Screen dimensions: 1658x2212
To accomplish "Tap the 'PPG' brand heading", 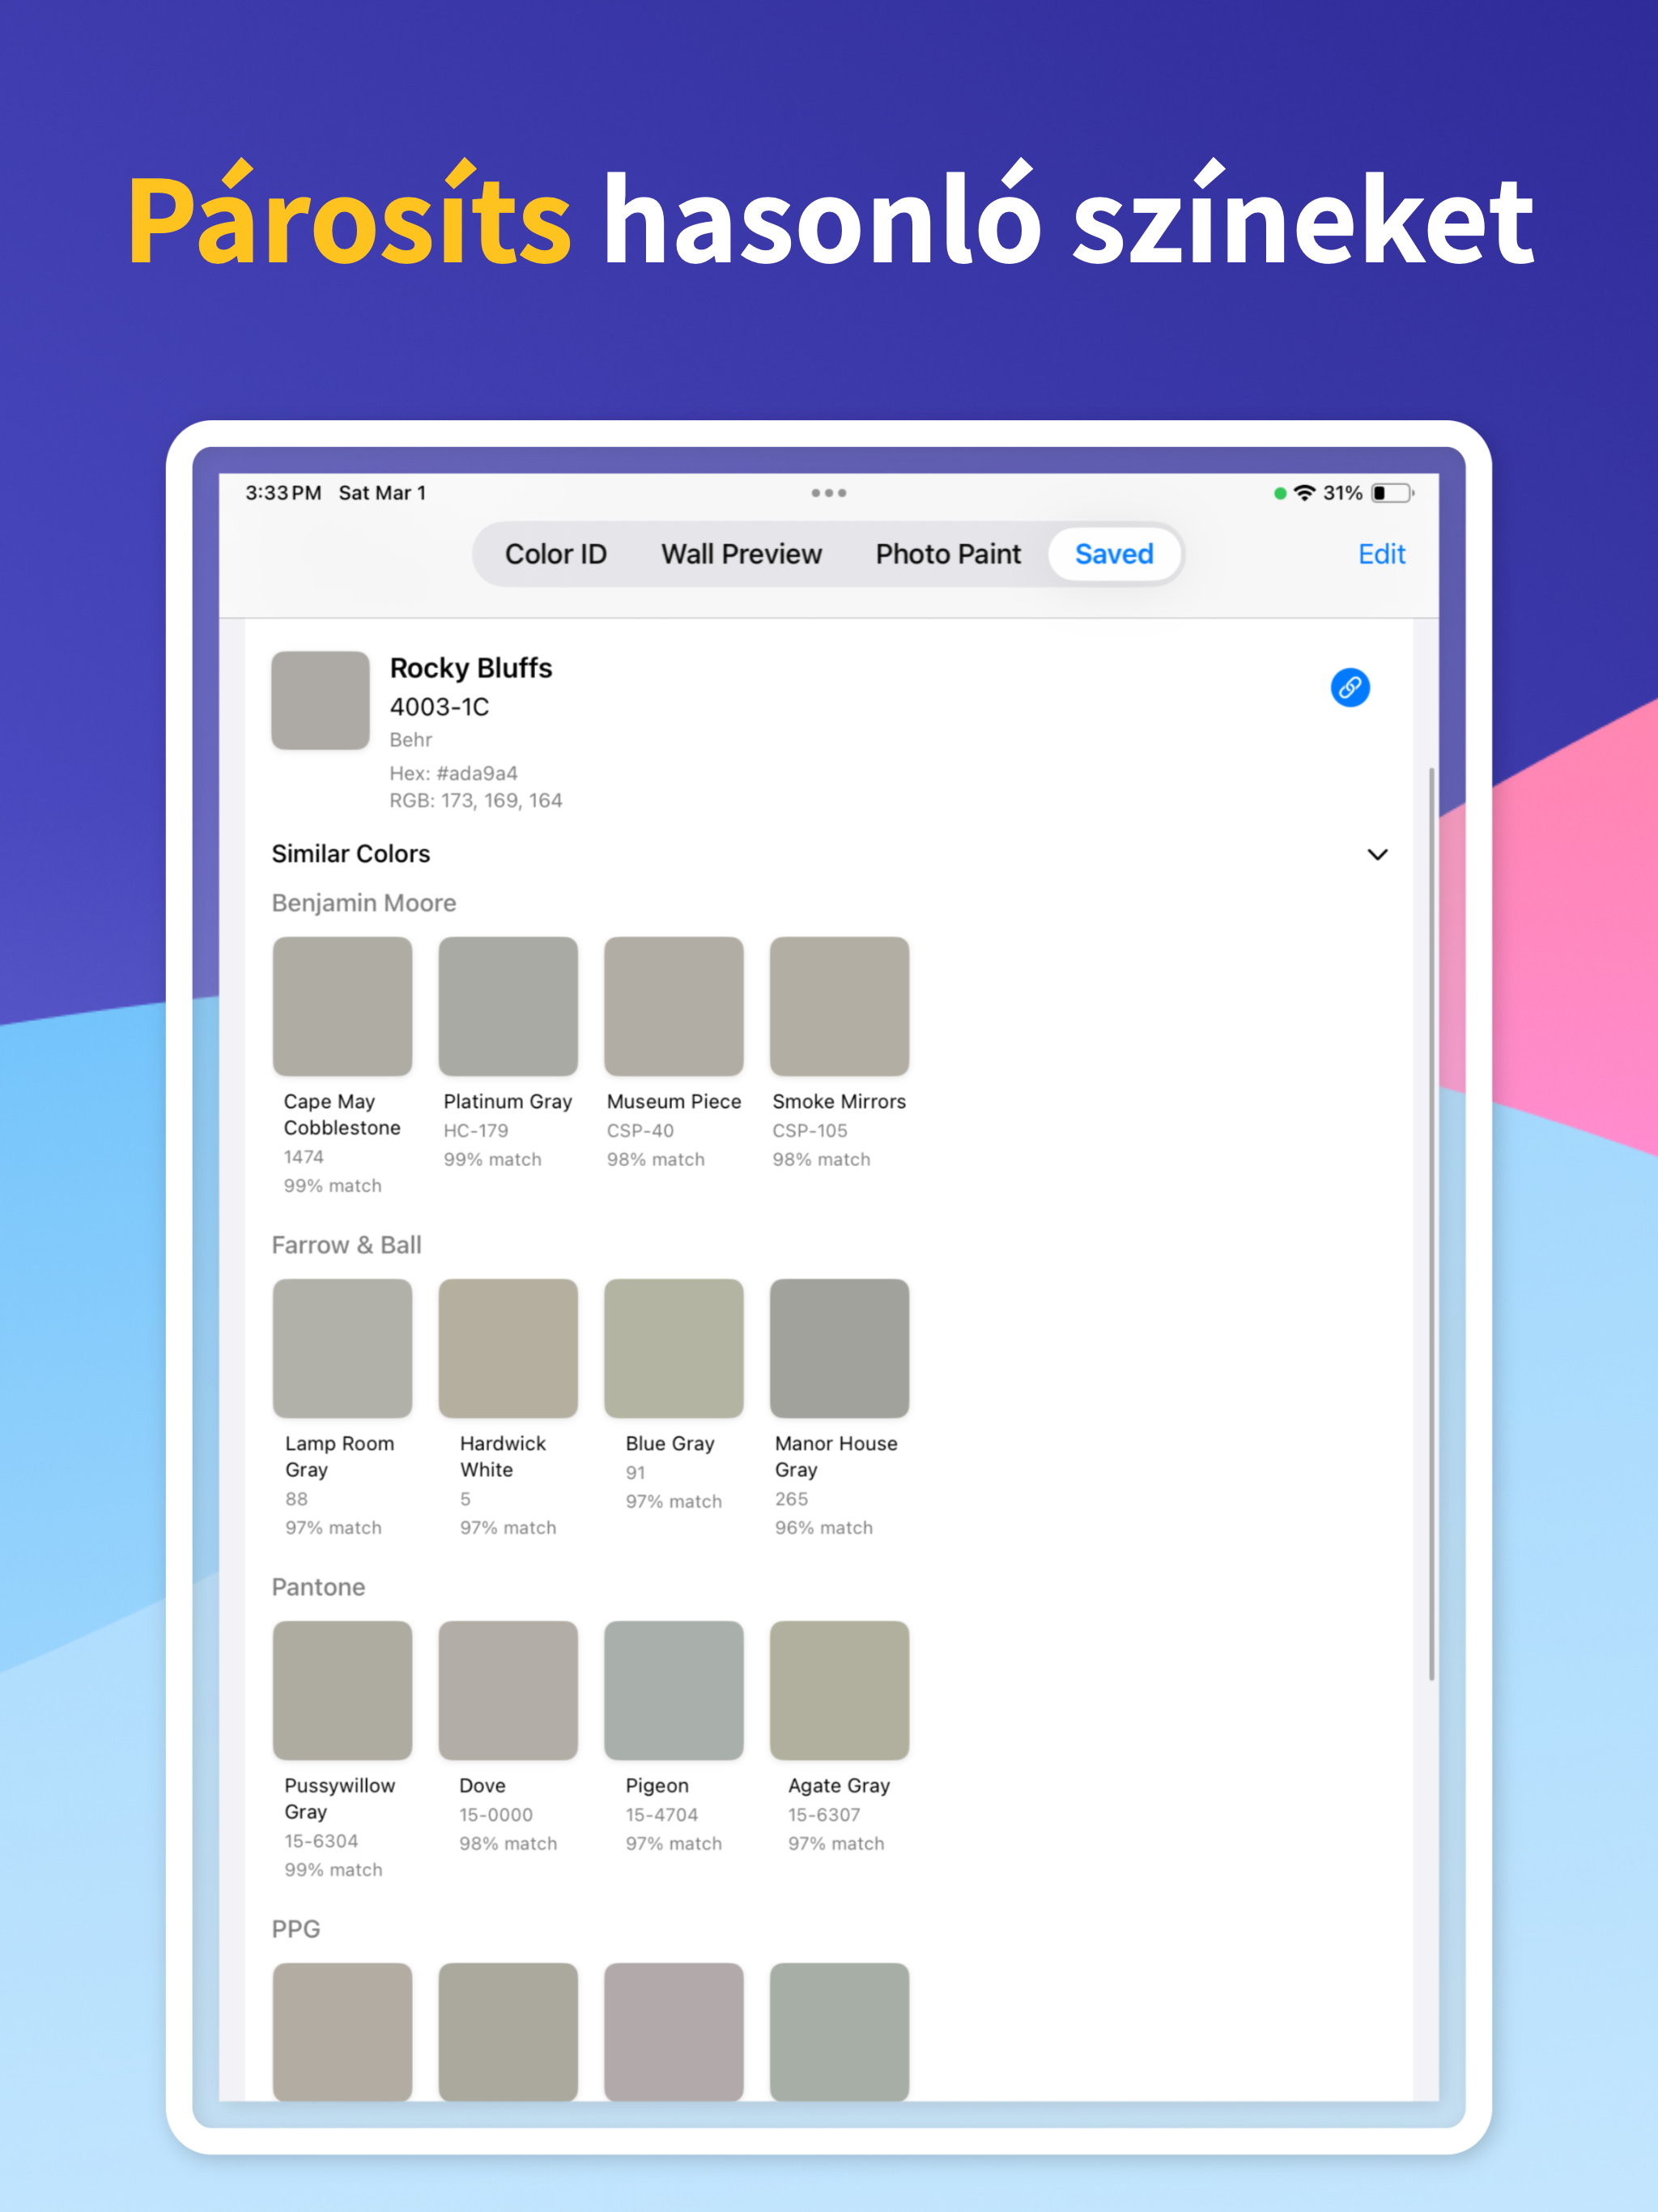I will pos(296,1929).
